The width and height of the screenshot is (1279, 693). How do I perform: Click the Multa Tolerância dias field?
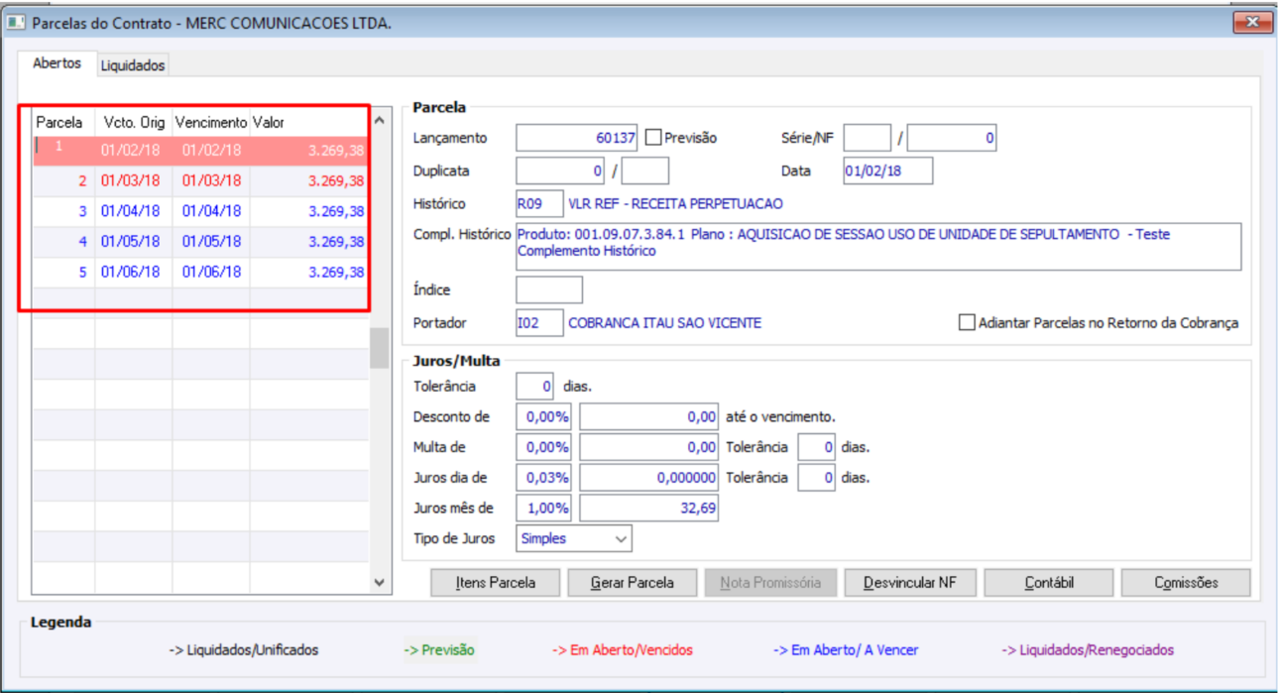(x=817, y=447)
